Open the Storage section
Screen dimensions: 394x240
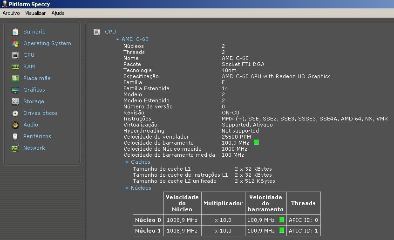tap(34, 101)
